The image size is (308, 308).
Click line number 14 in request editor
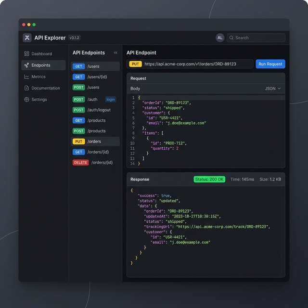coord(132,164)
